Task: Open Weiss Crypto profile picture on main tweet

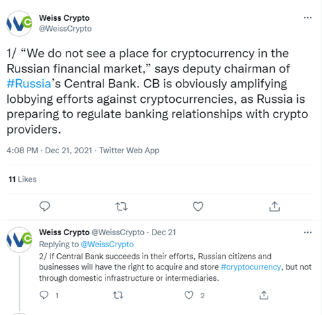Action: tap(19, 24)
